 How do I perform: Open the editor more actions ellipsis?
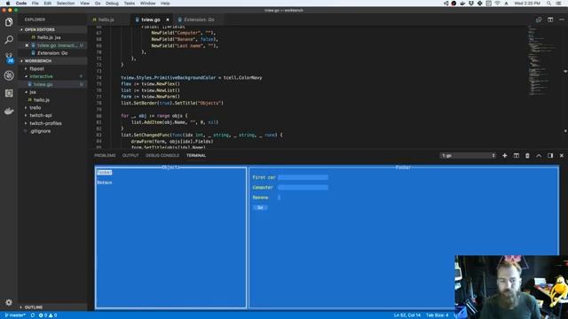[562, 19]
